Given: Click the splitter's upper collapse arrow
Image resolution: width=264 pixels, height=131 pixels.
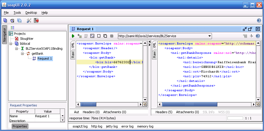Looking at the screenshot, I should [149, 42].
